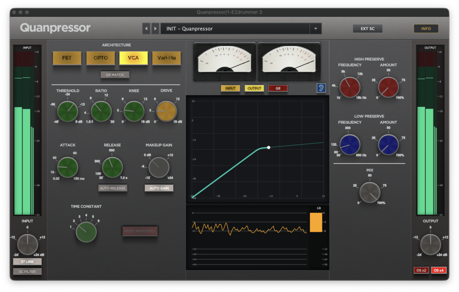This screenshot has width=459, height=292.
Task: Click the Quanpressor logo
Action: (x=55, y=28)
